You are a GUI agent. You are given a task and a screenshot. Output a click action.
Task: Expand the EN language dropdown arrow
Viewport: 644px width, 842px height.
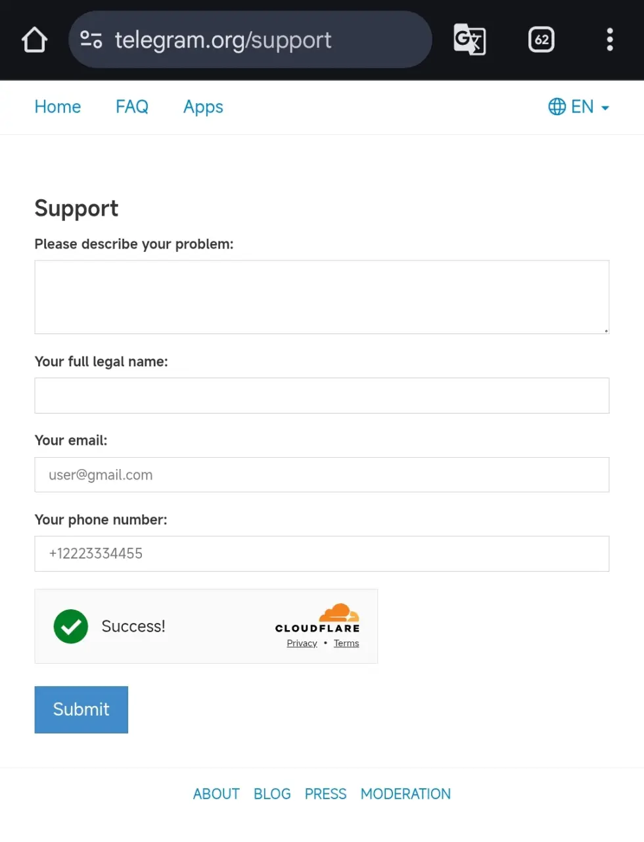pos(605,108)
